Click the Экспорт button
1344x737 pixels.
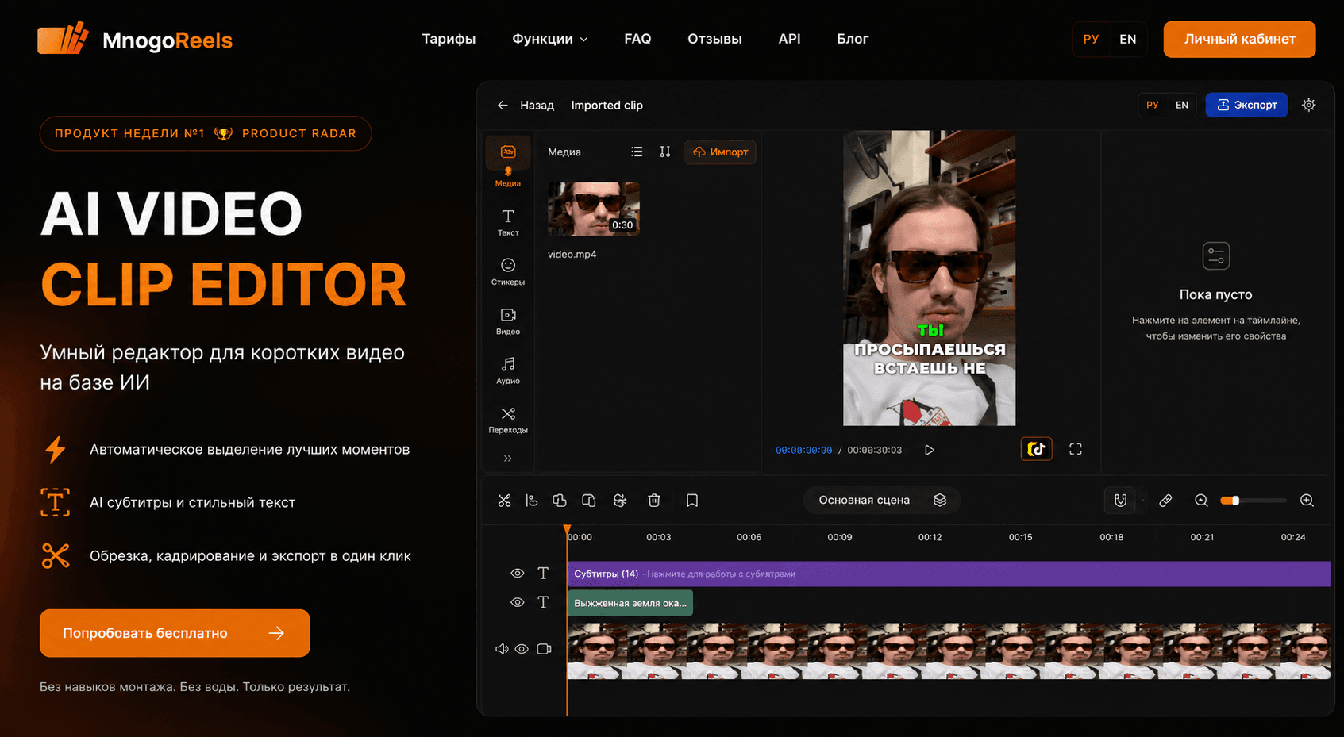click(1247, 105)
